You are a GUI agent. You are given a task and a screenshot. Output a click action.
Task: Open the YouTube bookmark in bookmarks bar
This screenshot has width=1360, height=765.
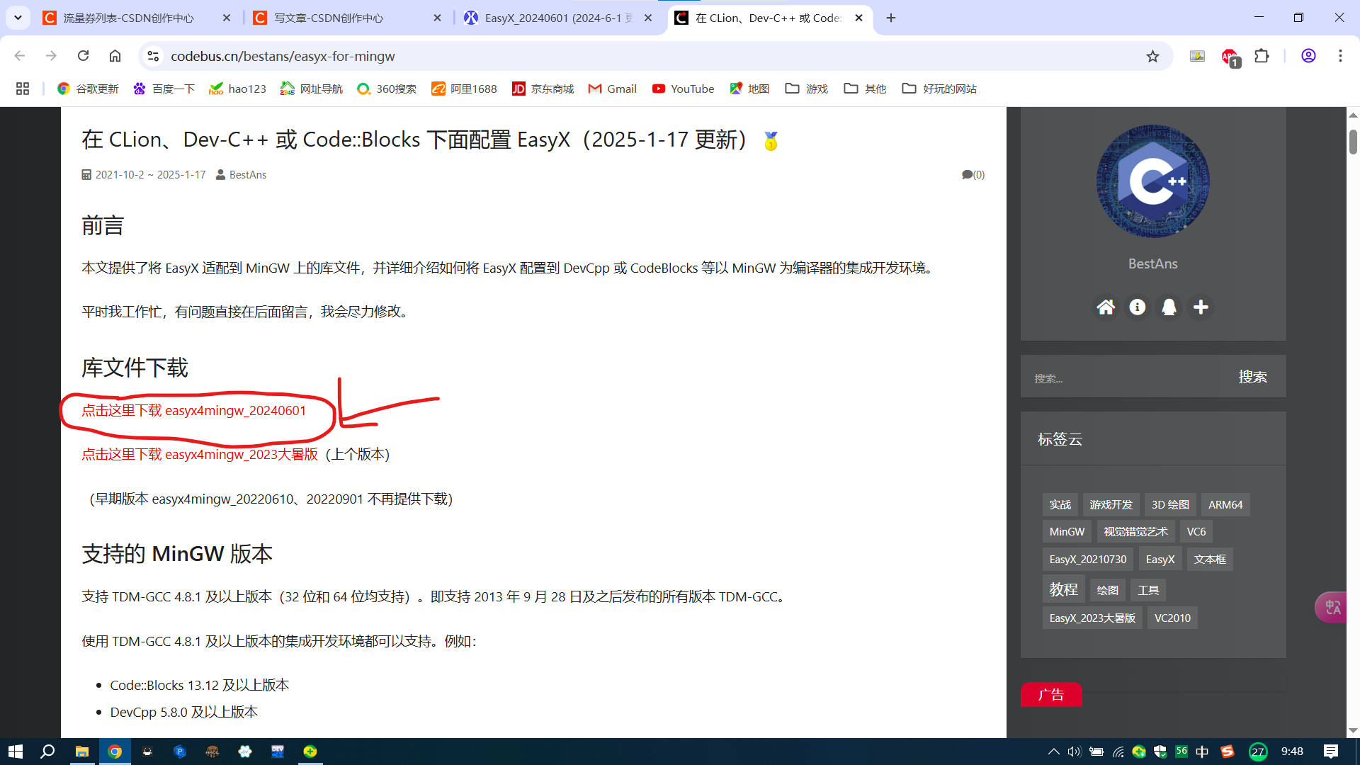tap(682, 89)
